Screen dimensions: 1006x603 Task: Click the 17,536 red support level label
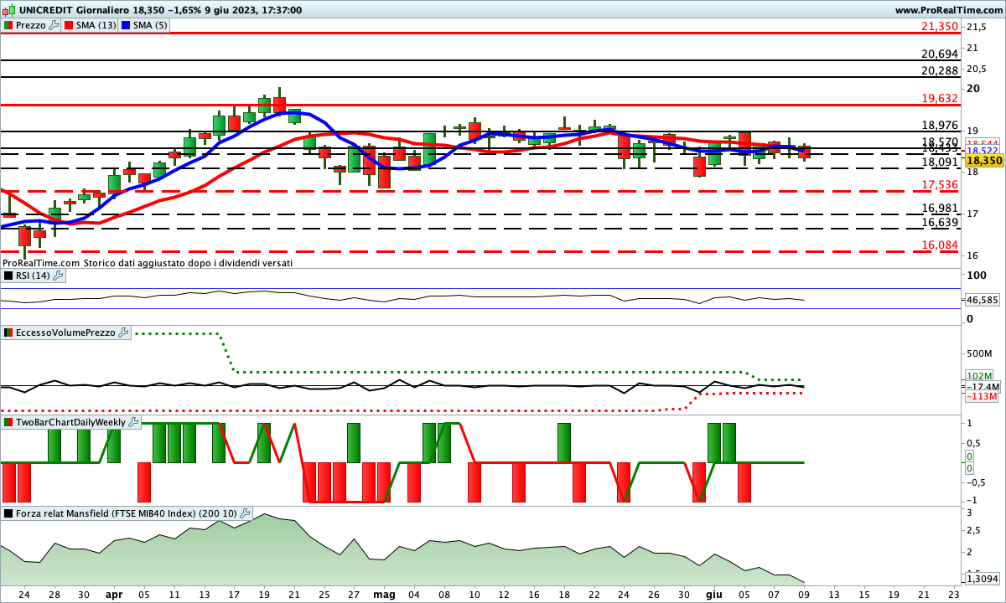click(939, 184)
